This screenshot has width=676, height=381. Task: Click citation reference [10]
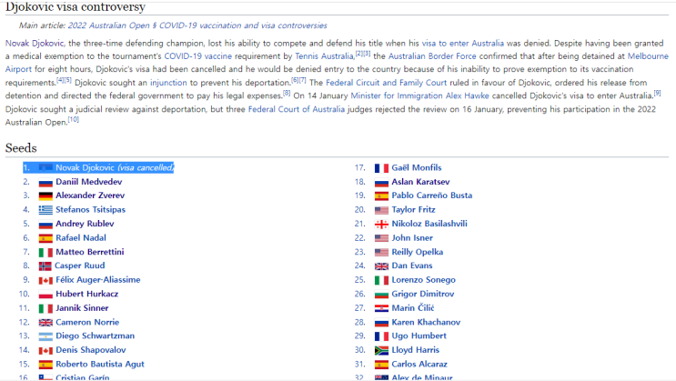click(74, 119)
